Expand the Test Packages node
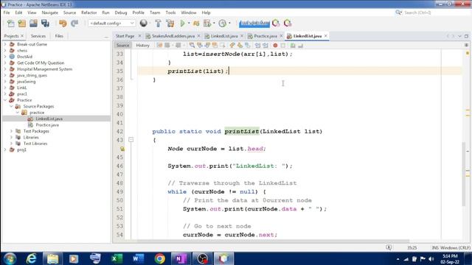 coord(11,131)
